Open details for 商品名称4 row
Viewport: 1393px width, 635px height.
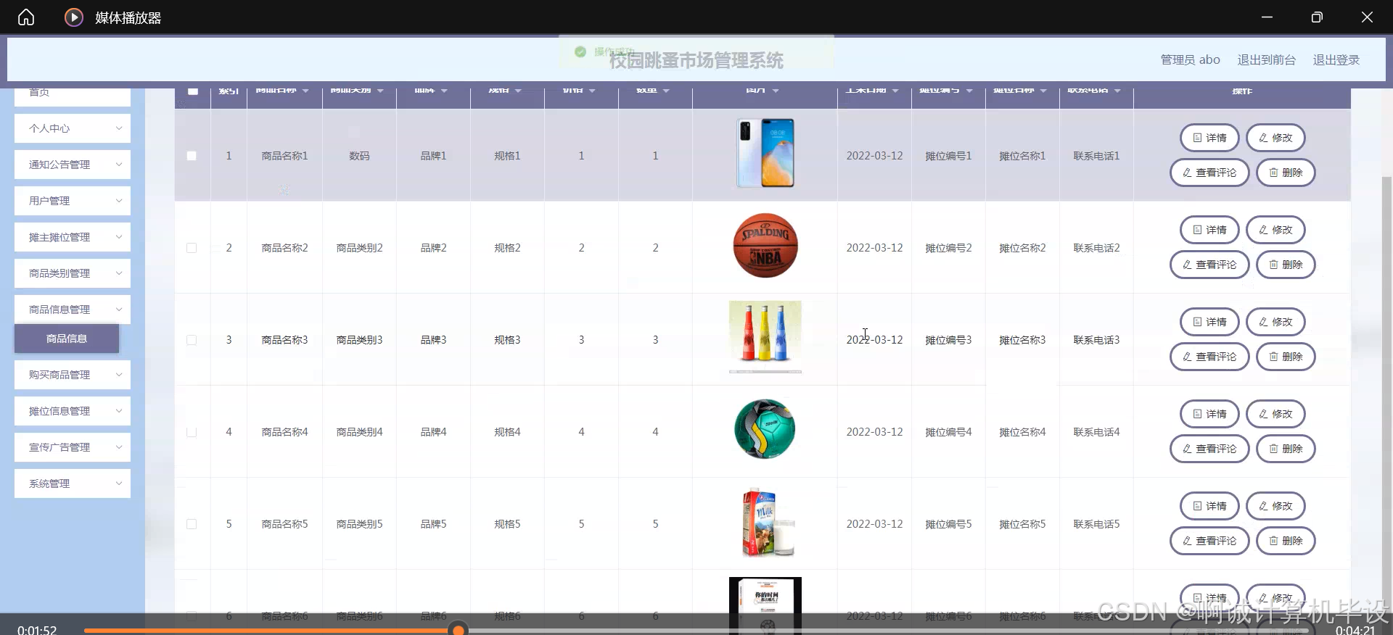[1209, 414]
